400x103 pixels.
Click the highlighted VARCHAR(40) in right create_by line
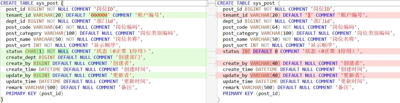click(265, 63)
